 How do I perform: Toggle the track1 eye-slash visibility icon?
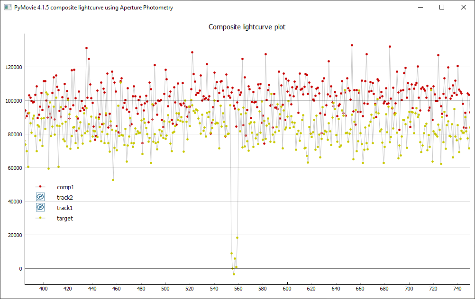point(40,208)
